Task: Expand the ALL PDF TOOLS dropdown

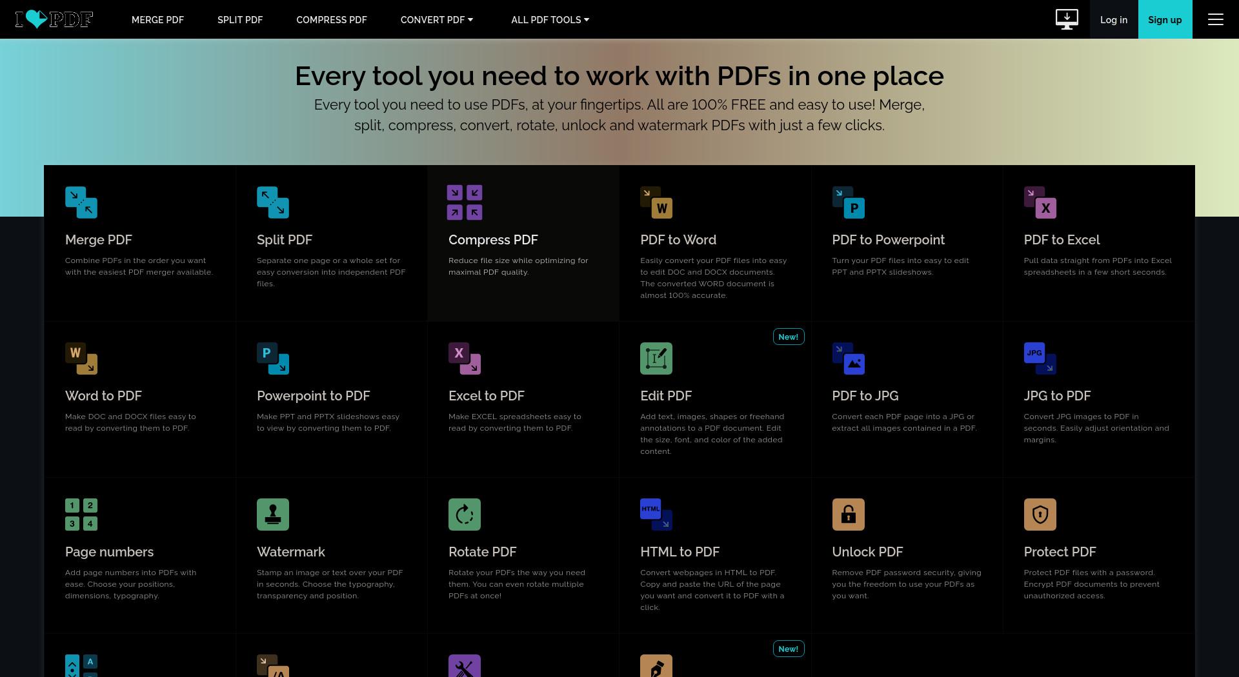Action: 550,20
